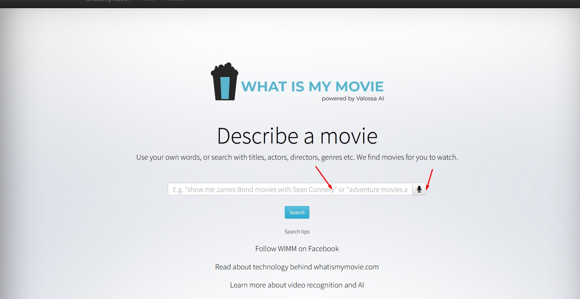Open Follow WIMM on Facebook link
Viewport: 580px width, 299px height.
coord(297,249)
